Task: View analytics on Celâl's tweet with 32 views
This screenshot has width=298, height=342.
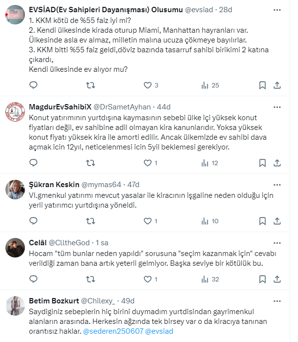Action: (205, 279)
